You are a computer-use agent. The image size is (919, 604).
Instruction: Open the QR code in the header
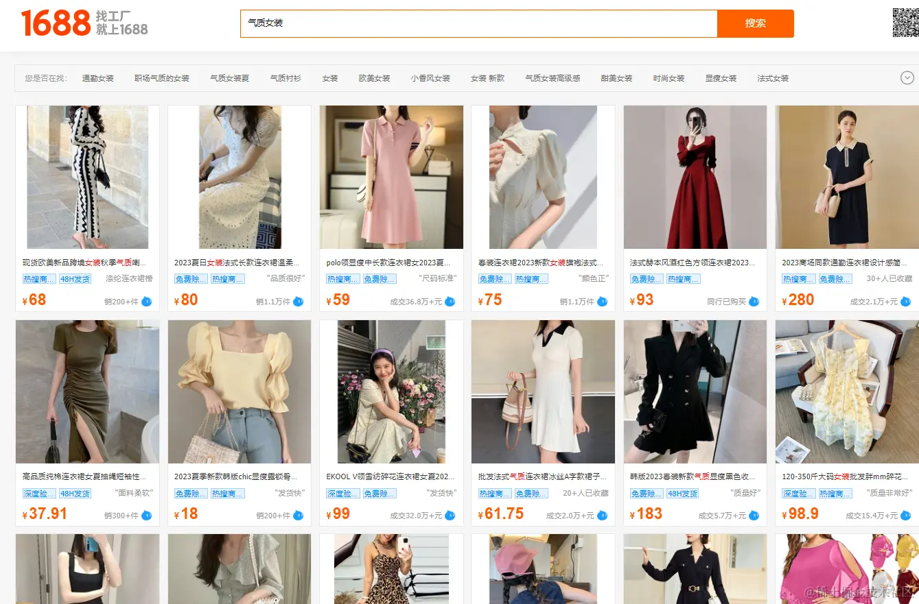click(x=905, y=23)
